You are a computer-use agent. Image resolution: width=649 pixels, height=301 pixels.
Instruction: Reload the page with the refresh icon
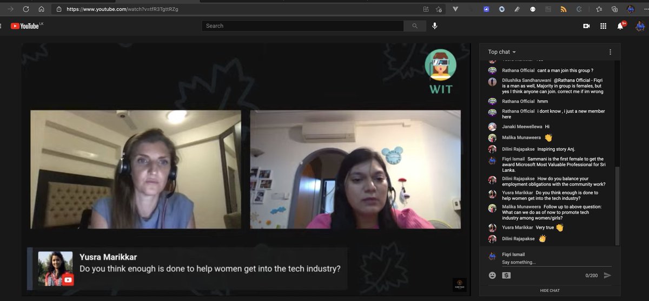26,9
